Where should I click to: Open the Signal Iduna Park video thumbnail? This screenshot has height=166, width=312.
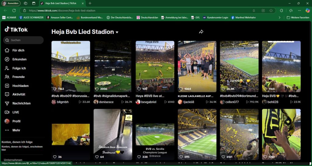[x=113, y=66]
